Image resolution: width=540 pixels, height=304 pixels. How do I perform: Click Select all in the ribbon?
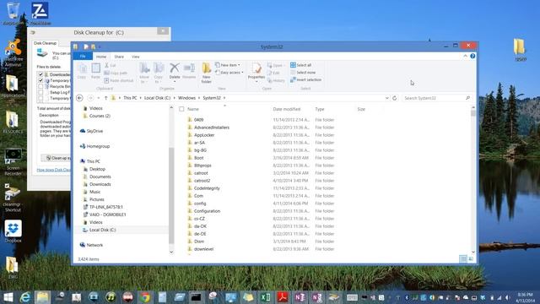click(x=300, y=65)
